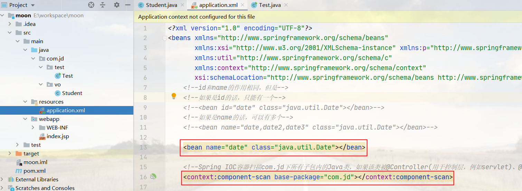The width and height of the screenshot is (522, 191).
Task: Collapse the src folder
Action: [10, 33]
